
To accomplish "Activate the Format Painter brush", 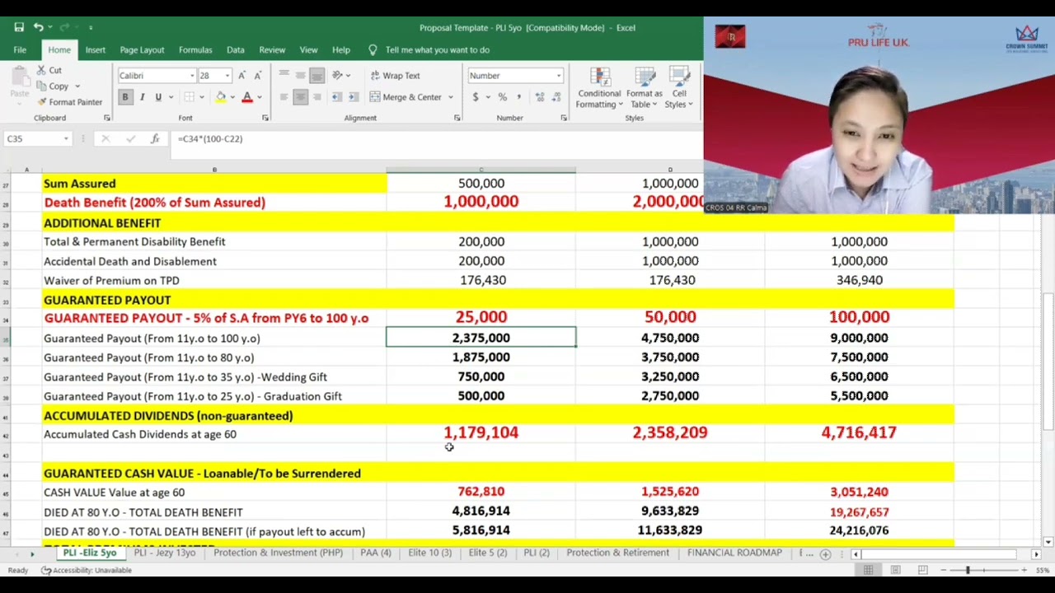I will tap(69, 102).
